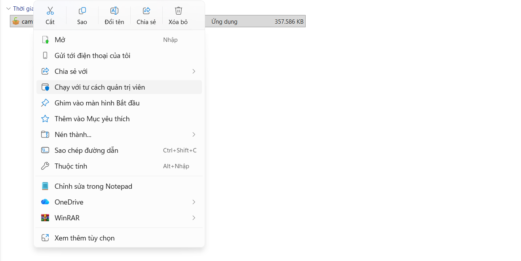The width and height of the screenshot is (521, 261).
Task: Expand the Chia sẻ với submenu arrow
Action: click(x=194, y=71)
